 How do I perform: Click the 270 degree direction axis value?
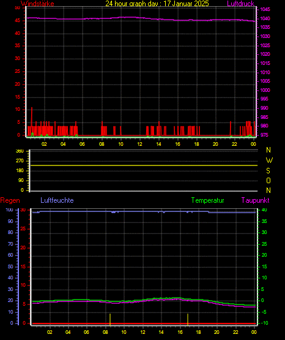(20, 161)
